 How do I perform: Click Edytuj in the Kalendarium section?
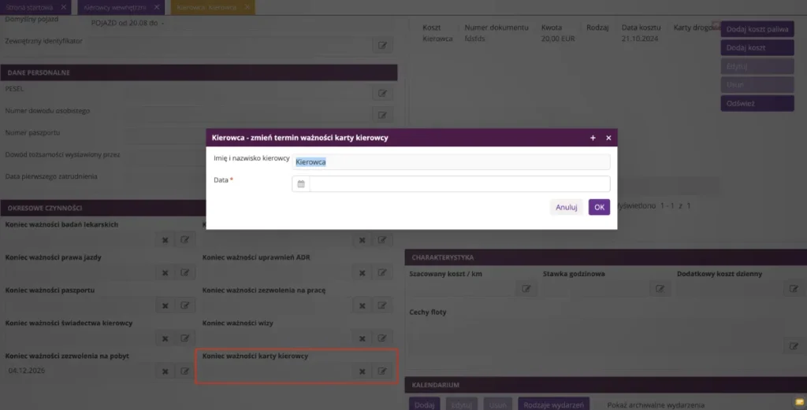coord(461,404)
